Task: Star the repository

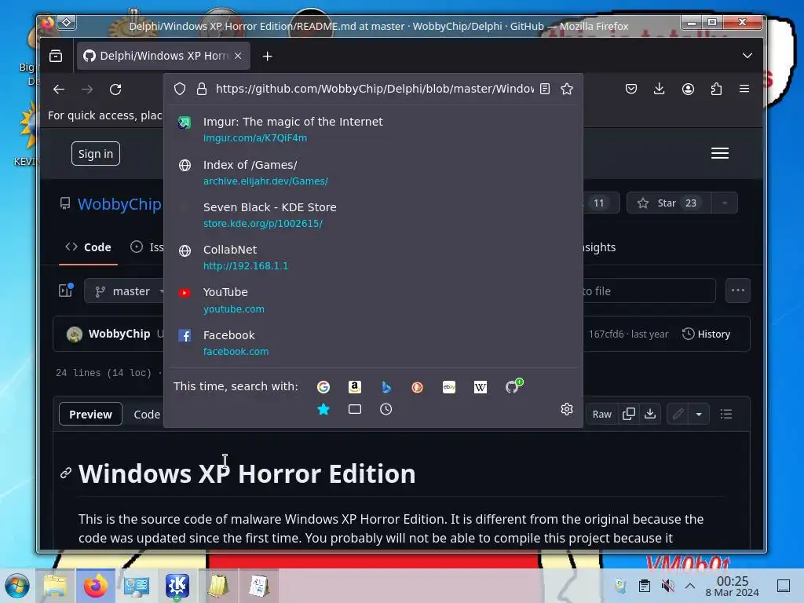Action: point(669,203)
